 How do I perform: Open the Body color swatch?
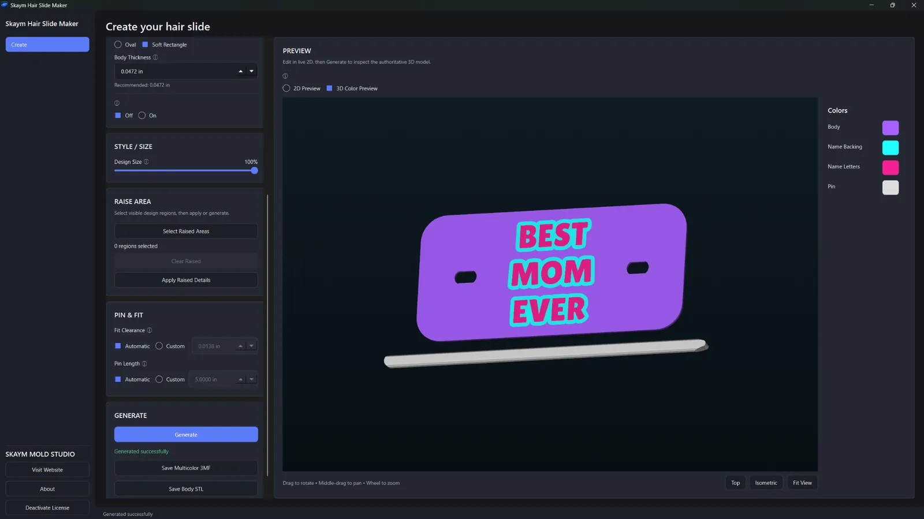[x=891, y=128]
